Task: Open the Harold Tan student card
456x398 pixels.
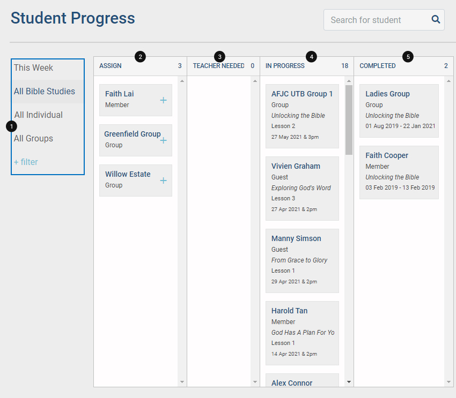Action: click(x=302, y=333)
